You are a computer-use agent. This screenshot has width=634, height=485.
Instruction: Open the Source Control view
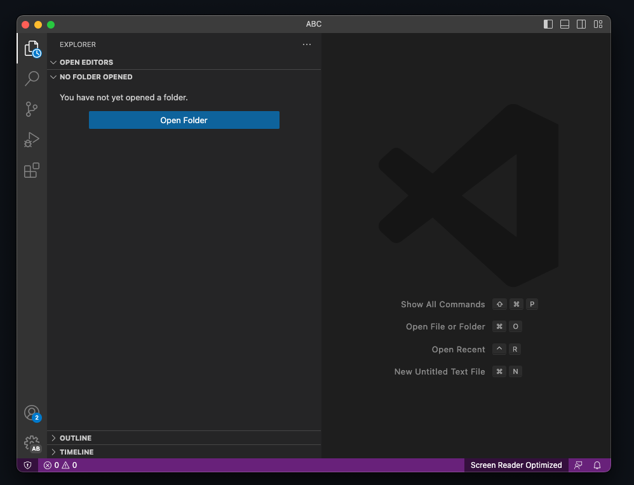32,109
